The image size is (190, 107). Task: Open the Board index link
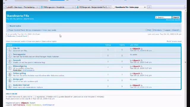pyautogui.click(x=15, y=26)
